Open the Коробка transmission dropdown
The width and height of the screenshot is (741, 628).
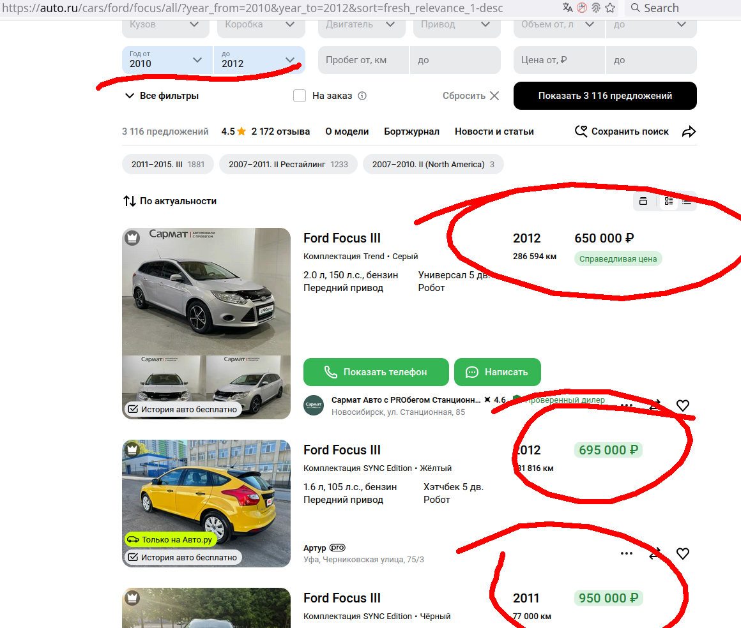(261, 26)
